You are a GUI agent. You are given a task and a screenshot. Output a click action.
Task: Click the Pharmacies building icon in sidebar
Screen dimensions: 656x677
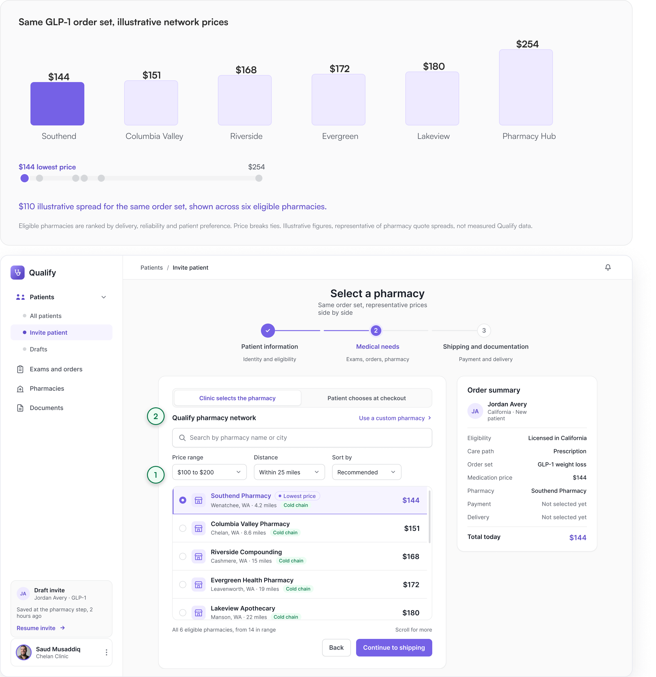coord(20,389)
